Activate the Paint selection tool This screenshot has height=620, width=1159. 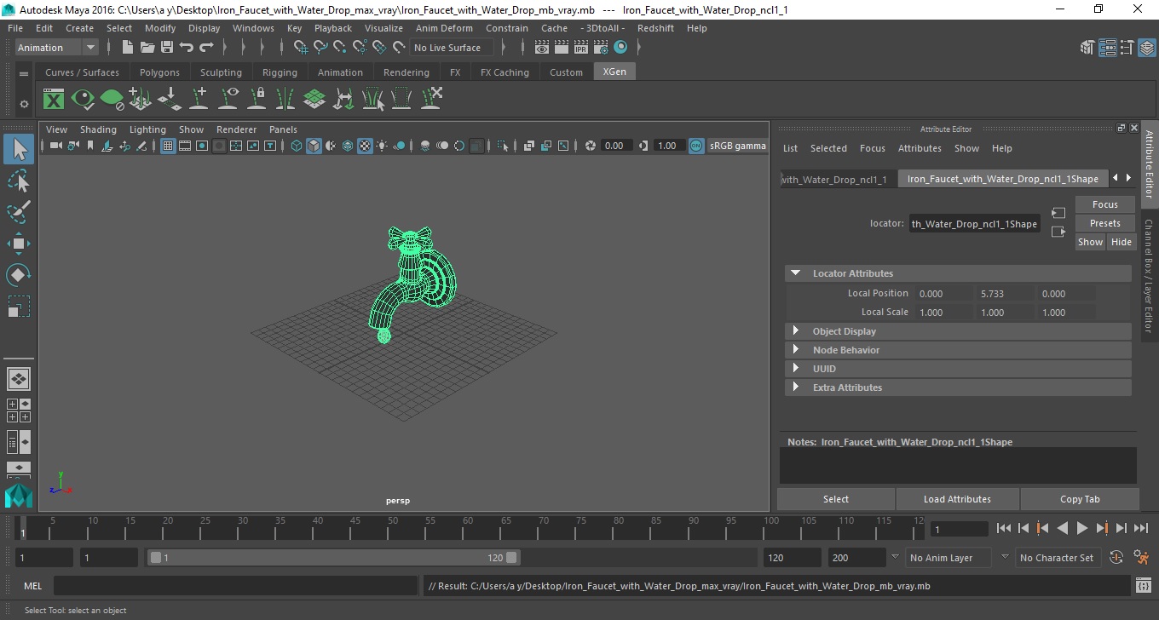click(x=19, y=211)
